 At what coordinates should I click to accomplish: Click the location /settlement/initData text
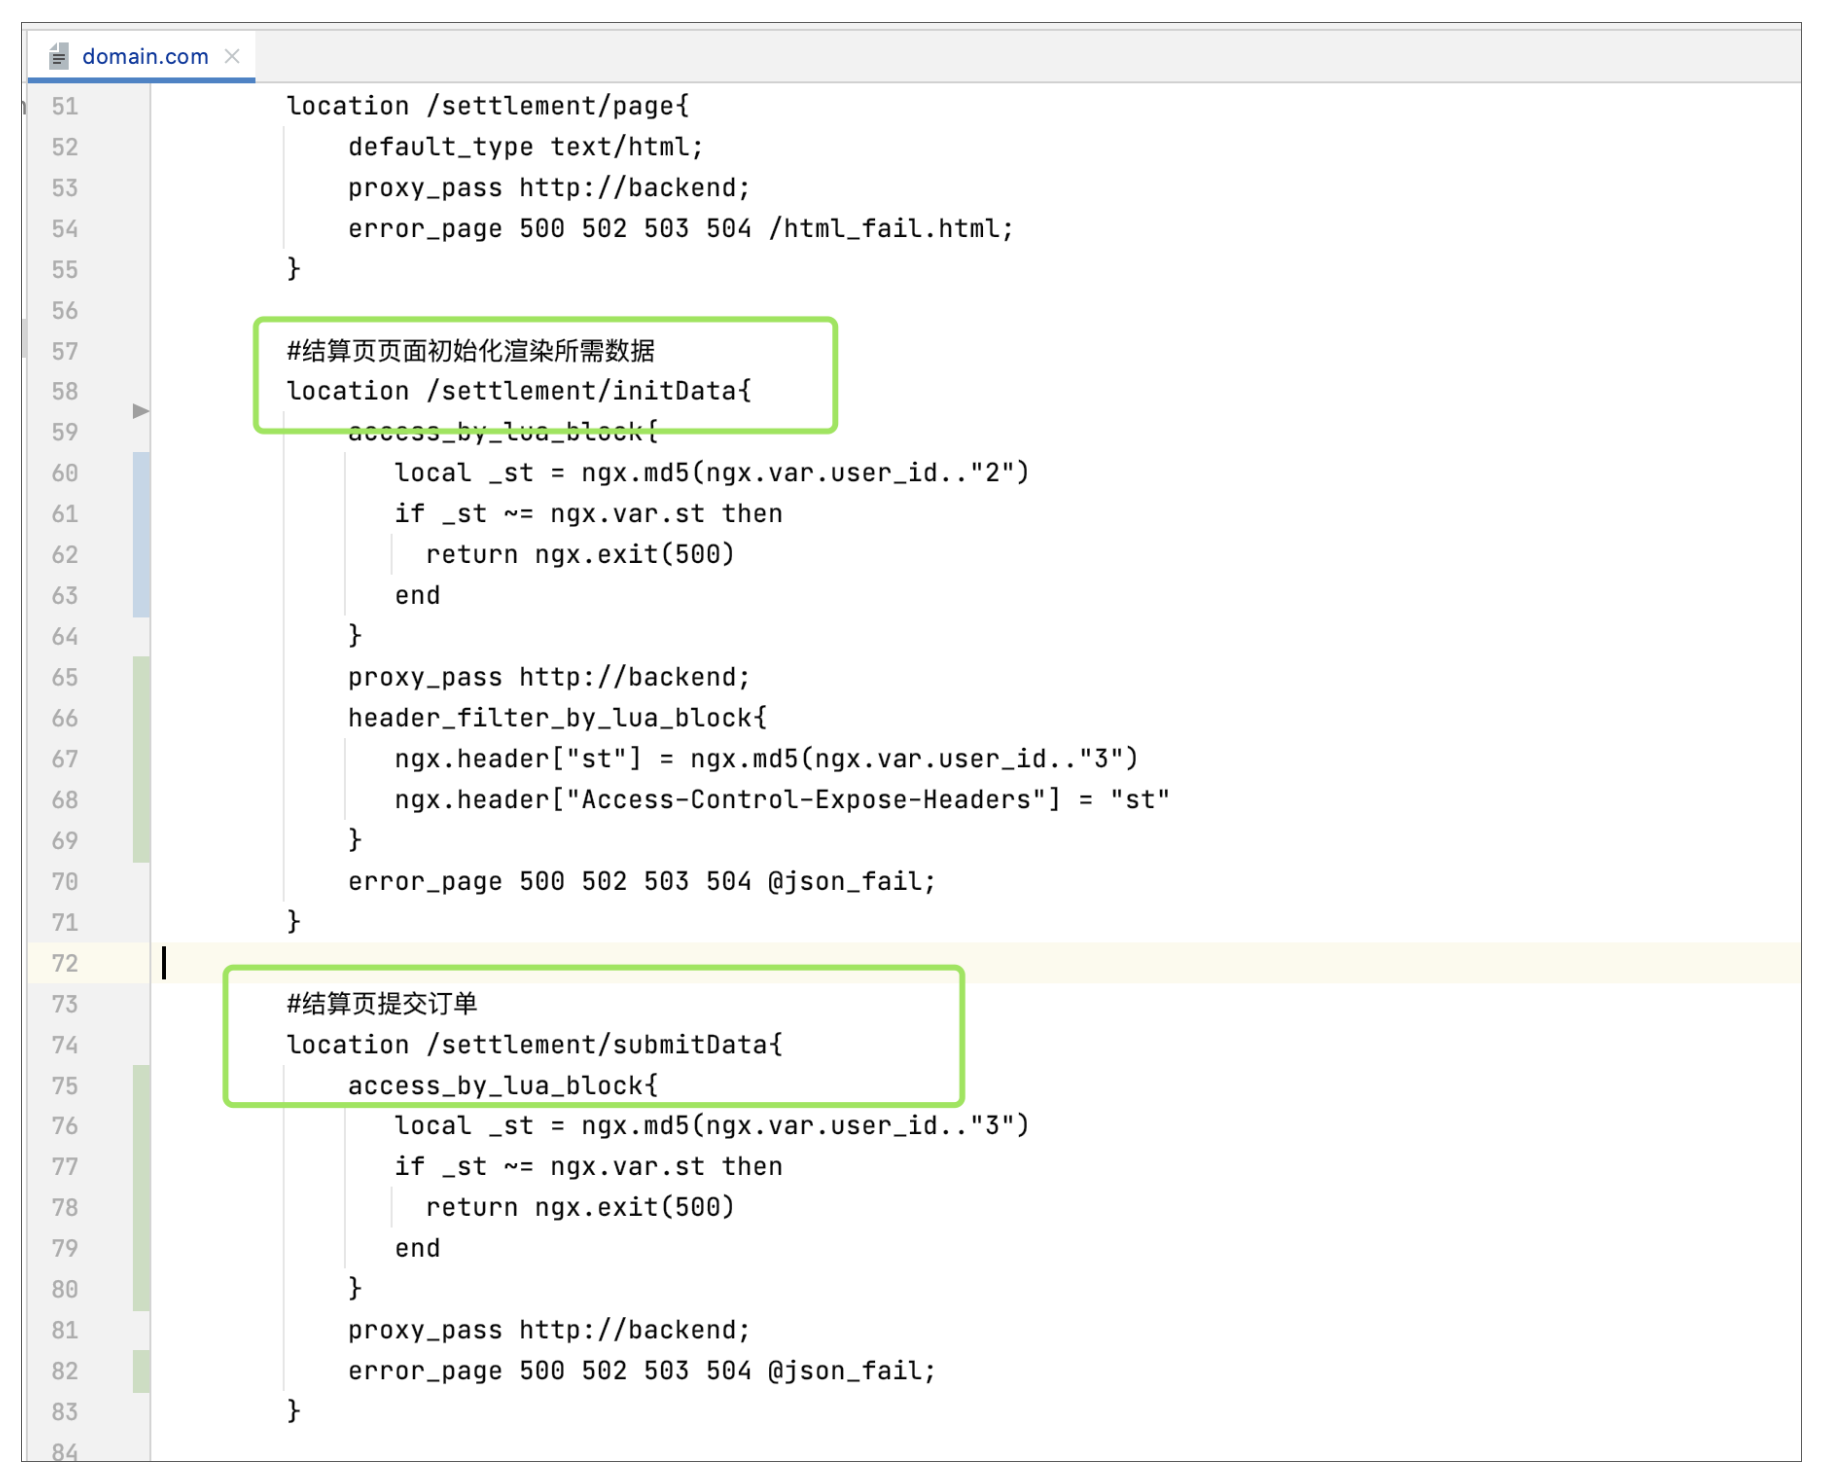tap(517, 391)
